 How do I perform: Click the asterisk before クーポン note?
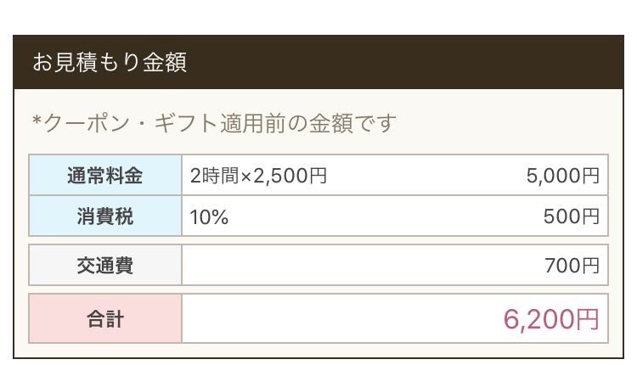point(37,121)
